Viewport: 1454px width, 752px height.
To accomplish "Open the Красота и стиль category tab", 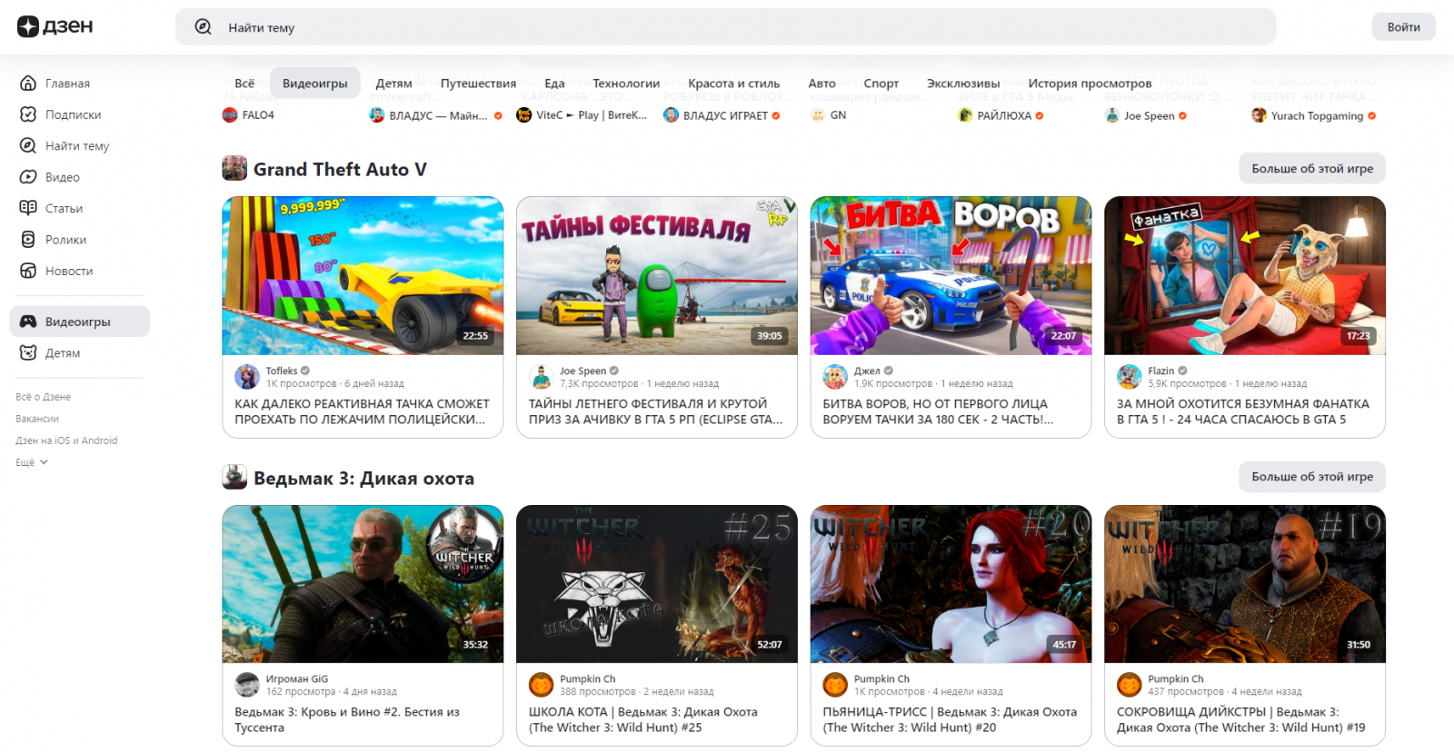I will pyautogui.click(x=733, y=84).
